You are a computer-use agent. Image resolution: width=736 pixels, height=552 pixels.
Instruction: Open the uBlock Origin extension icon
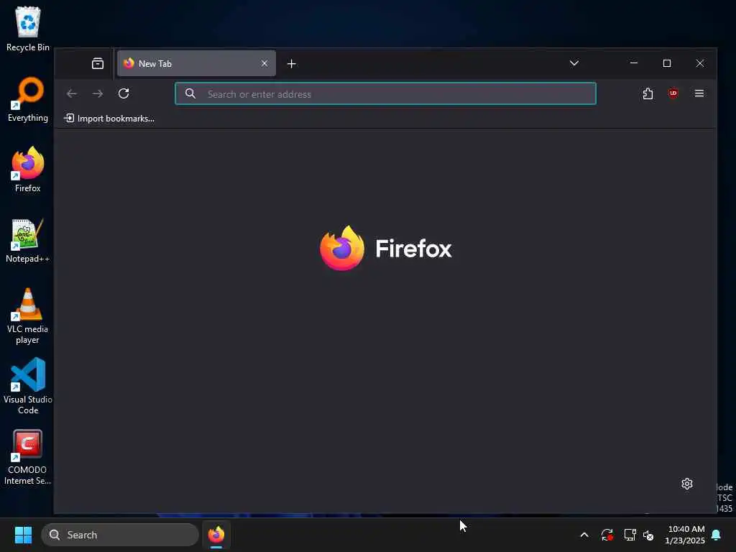click(673, 93)
